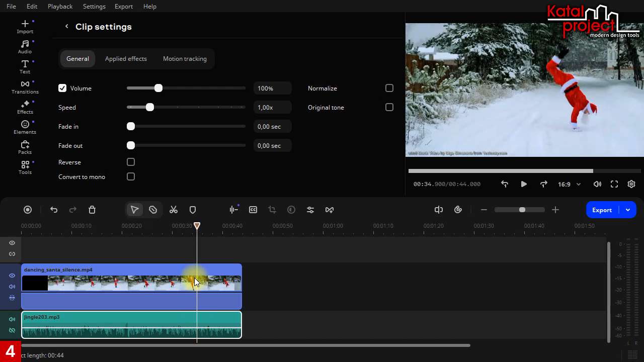Image resolution: width=644 pixels, height=362 pixels.
Task: Go back from Clip settings
Action: coord(66,27)
